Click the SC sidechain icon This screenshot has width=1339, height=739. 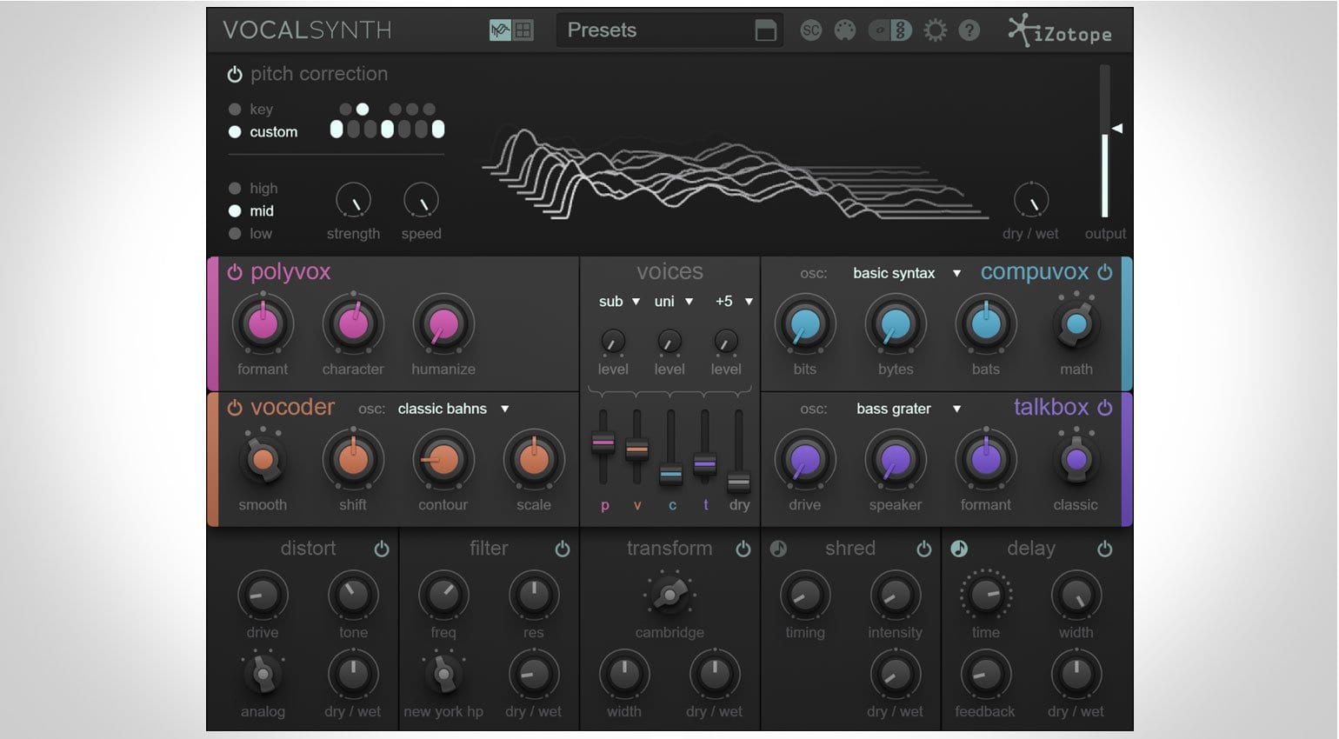(x=810, y=30)
